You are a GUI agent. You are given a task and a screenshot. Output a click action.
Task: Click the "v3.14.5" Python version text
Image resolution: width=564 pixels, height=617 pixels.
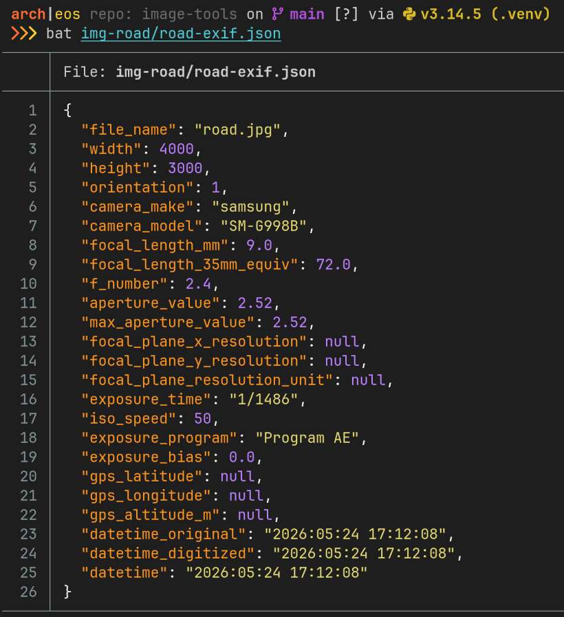[x=451, y=14]
